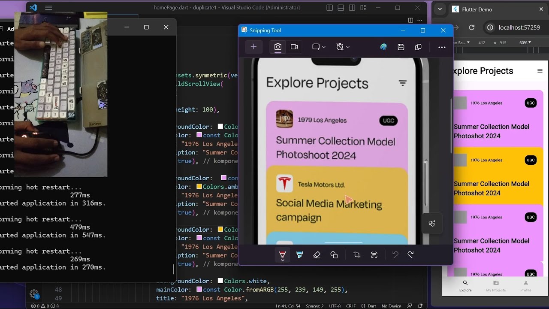This screenshot has height=309, width=549.
Task: Click purple color swatch before Color.fromARGB
Action: point(199,290)
